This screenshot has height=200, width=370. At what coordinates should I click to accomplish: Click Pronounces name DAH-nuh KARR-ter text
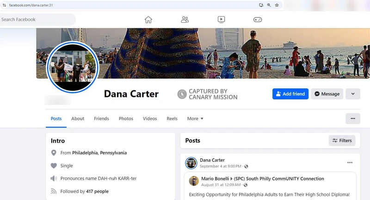coord(99,179)
